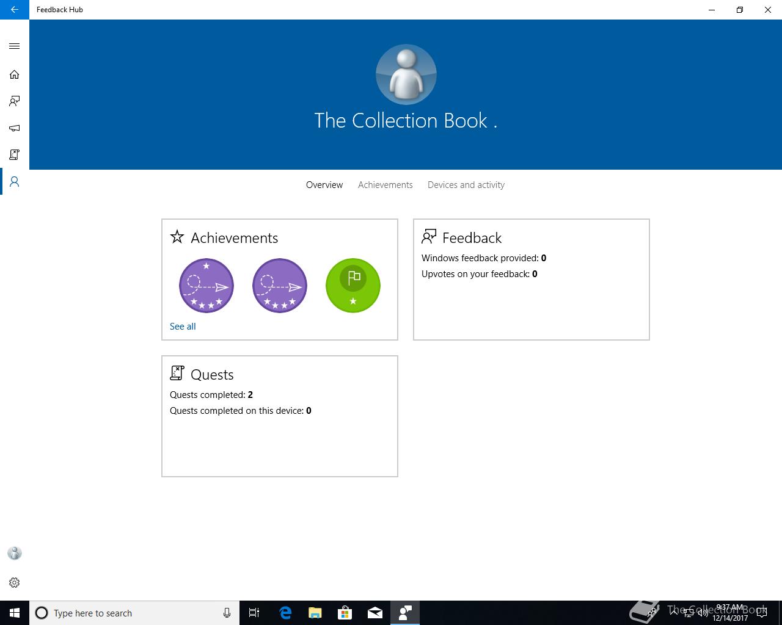Click the star icon beside Achievements heading
Screen dimensions: 782x625
point(177,237)
